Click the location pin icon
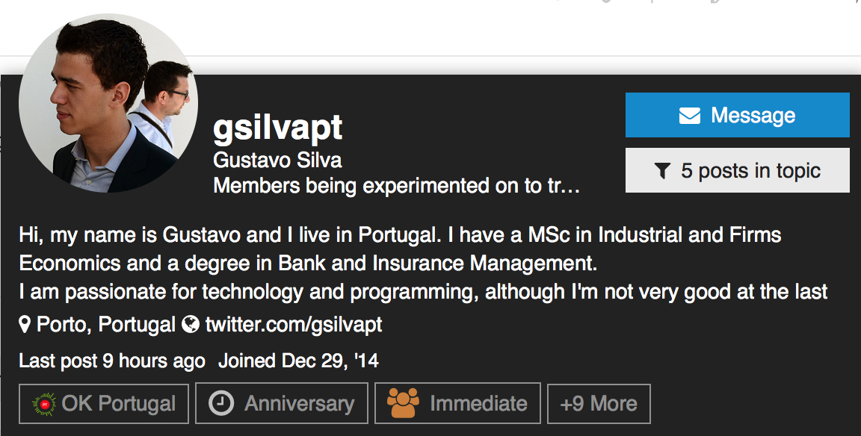Image resolution: width=861 pixels, height=436 pixels. 25,324
